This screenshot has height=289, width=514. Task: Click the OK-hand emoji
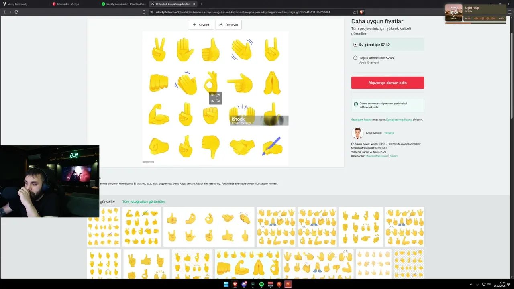point(211,82)
